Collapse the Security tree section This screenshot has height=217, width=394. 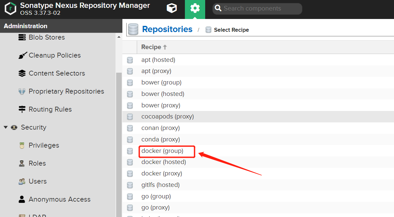[x=6, y=127]
